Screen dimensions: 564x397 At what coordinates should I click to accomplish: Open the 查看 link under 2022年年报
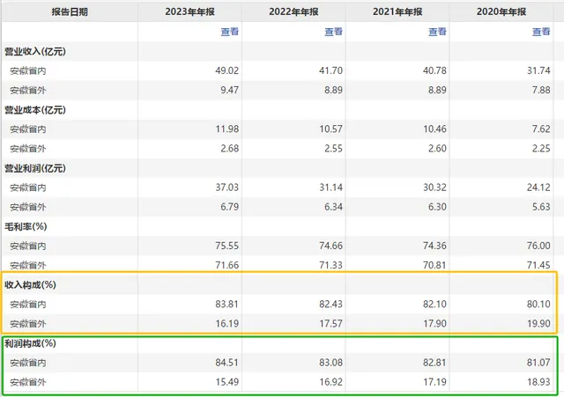[333, 32]
